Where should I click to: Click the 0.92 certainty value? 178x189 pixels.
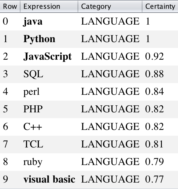click(154, 56)
